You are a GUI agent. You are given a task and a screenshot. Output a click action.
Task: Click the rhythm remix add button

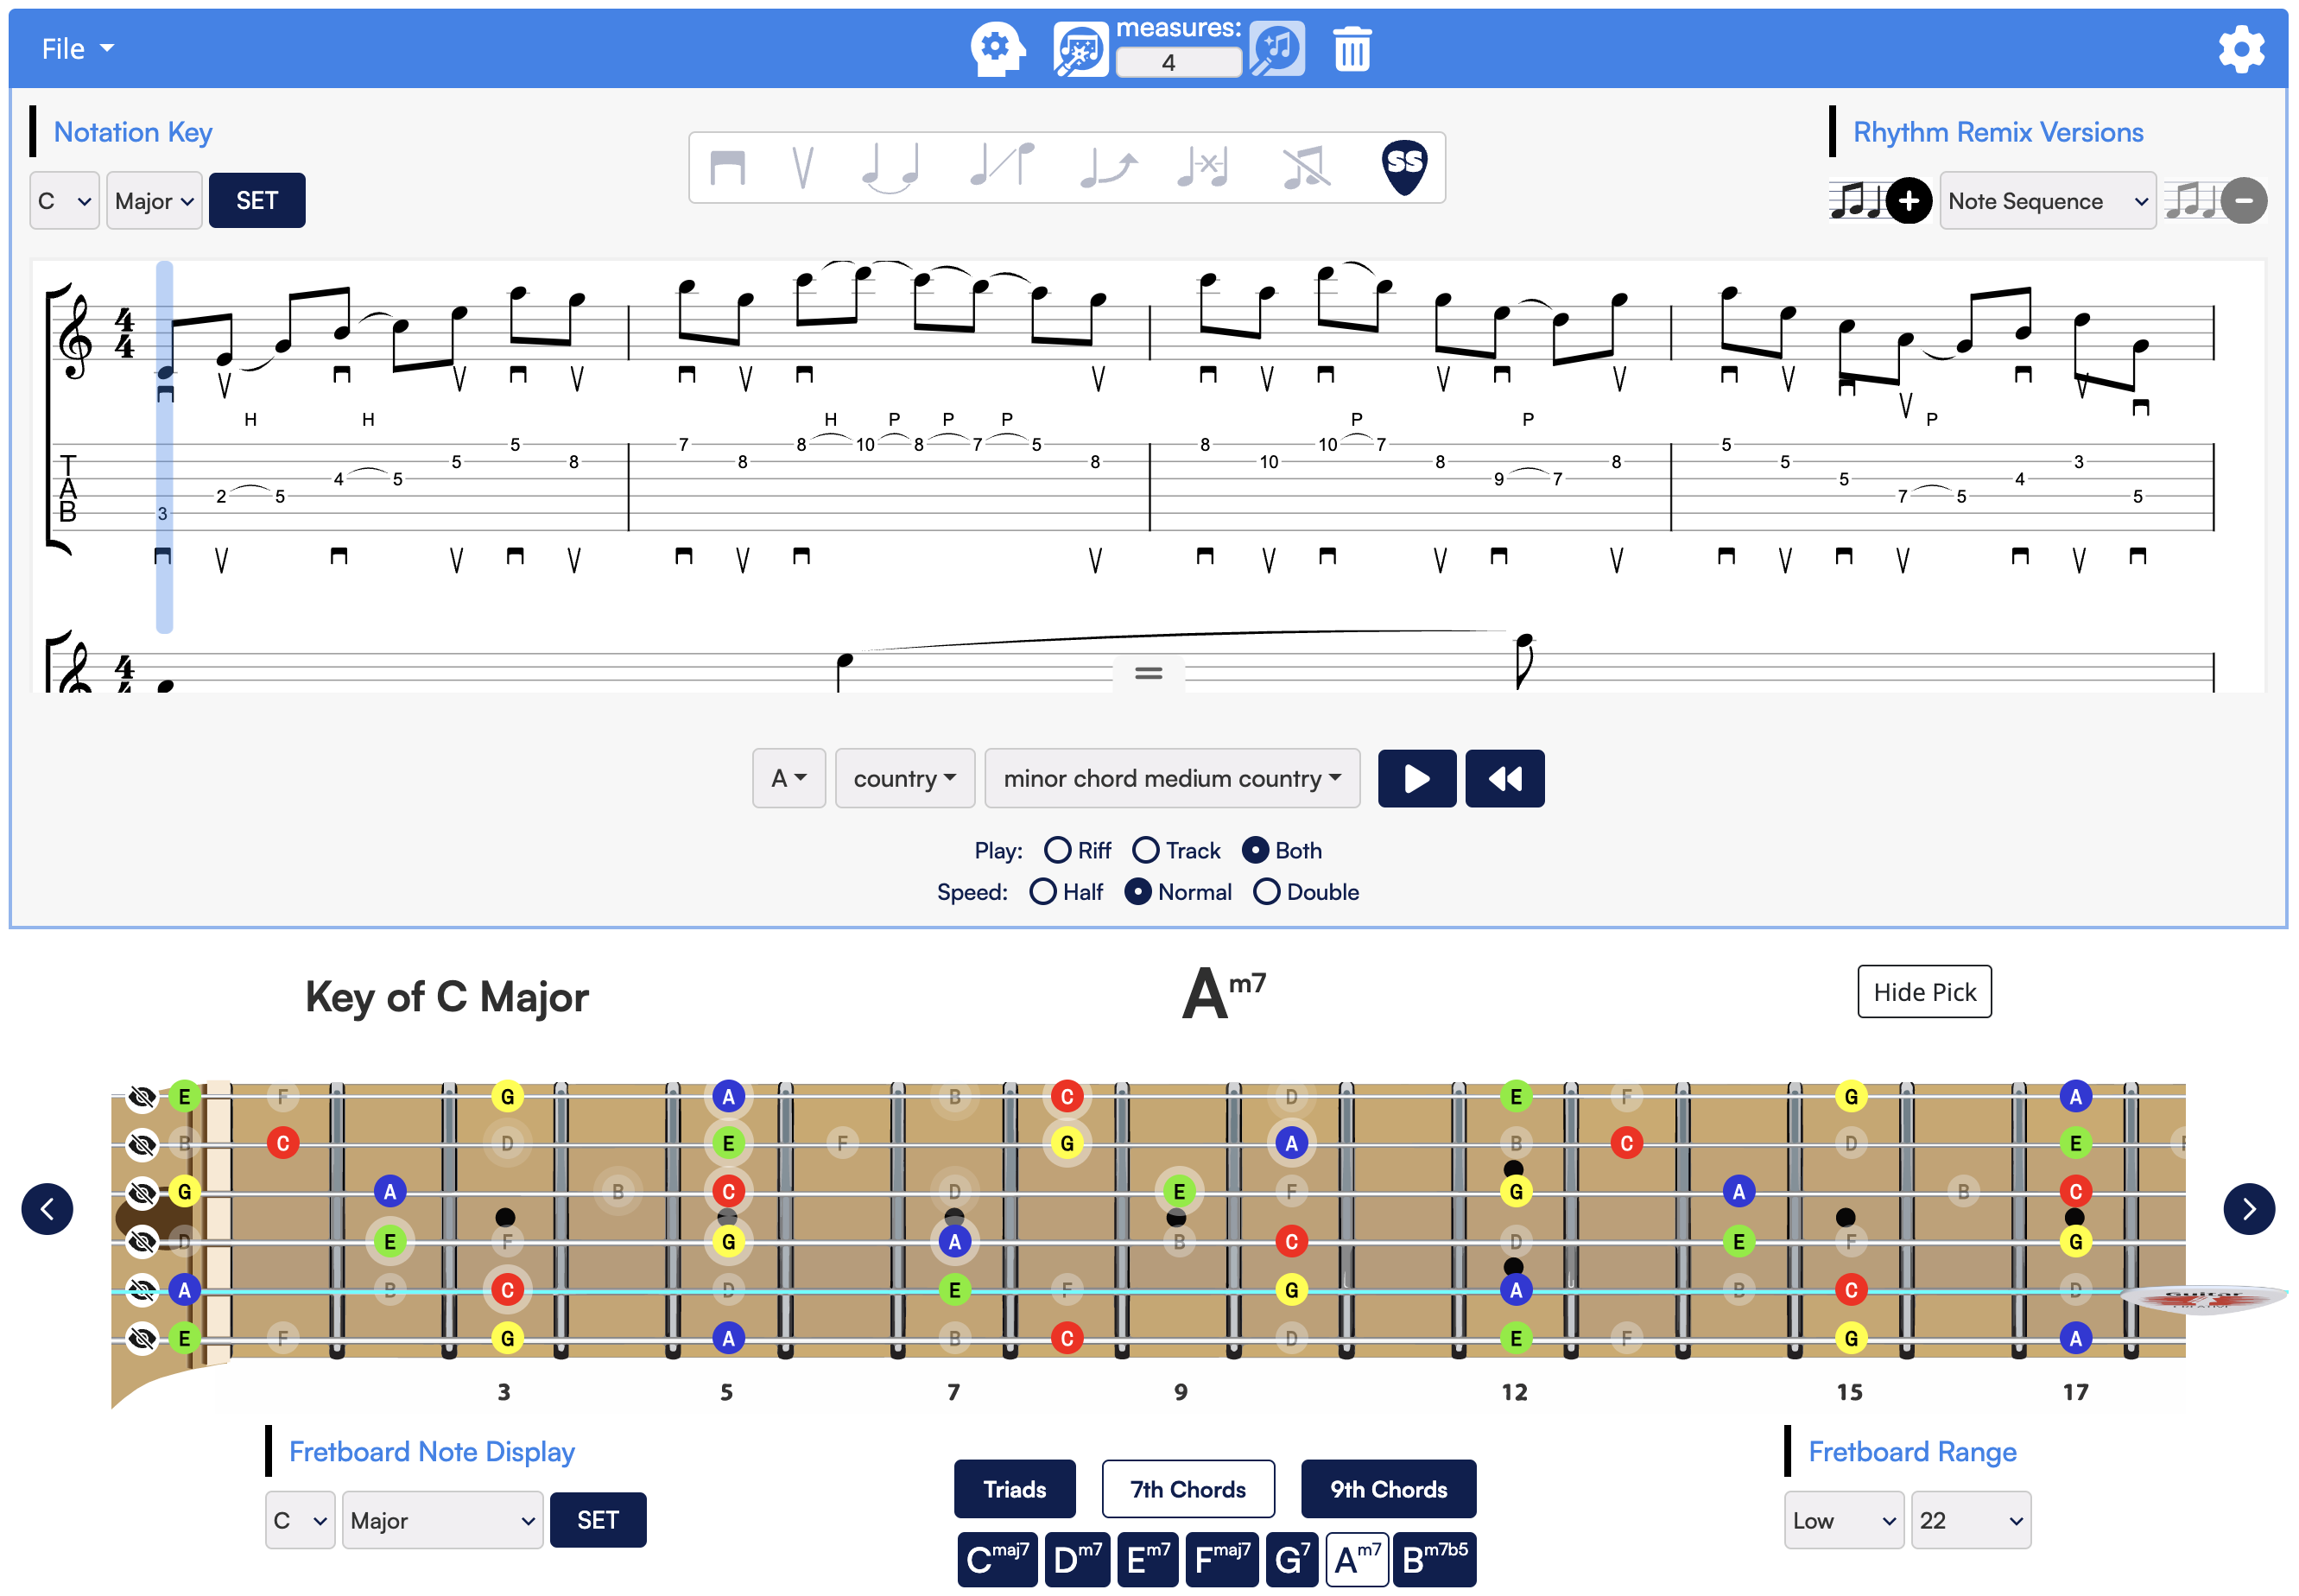[x=1909, y=199]
